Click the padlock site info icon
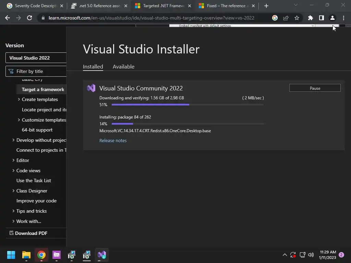The width and height of the screenshot is (351, 263). pyautogui.click(x=43, y=18)
